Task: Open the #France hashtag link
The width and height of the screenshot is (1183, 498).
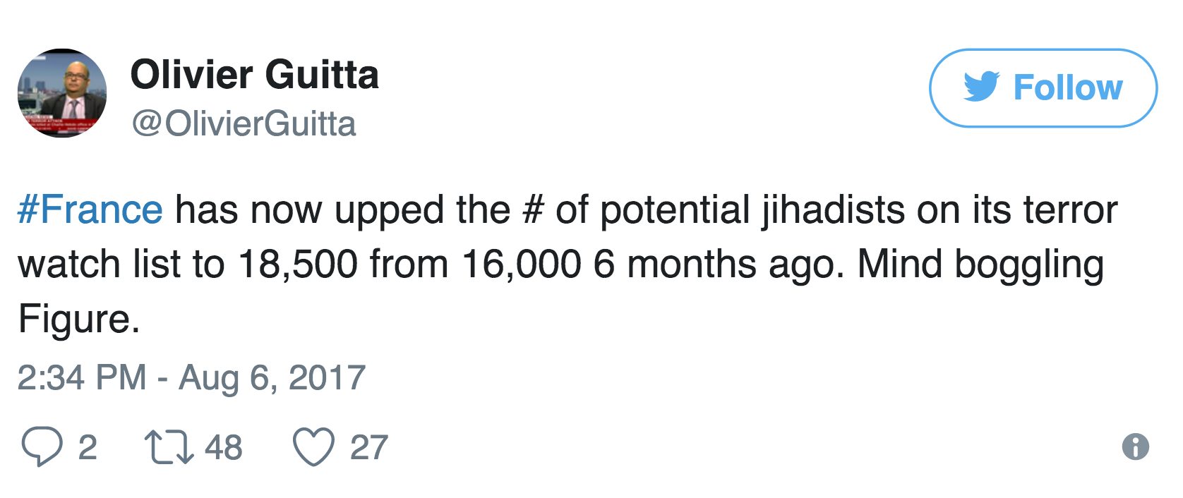Action: click(90, 209)
